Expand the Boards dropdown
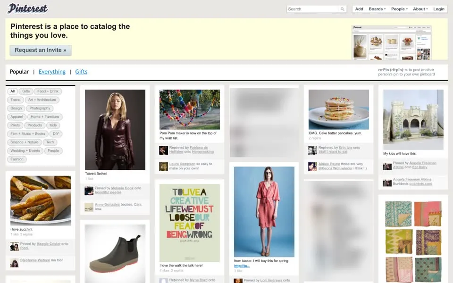 pos(377,9)
